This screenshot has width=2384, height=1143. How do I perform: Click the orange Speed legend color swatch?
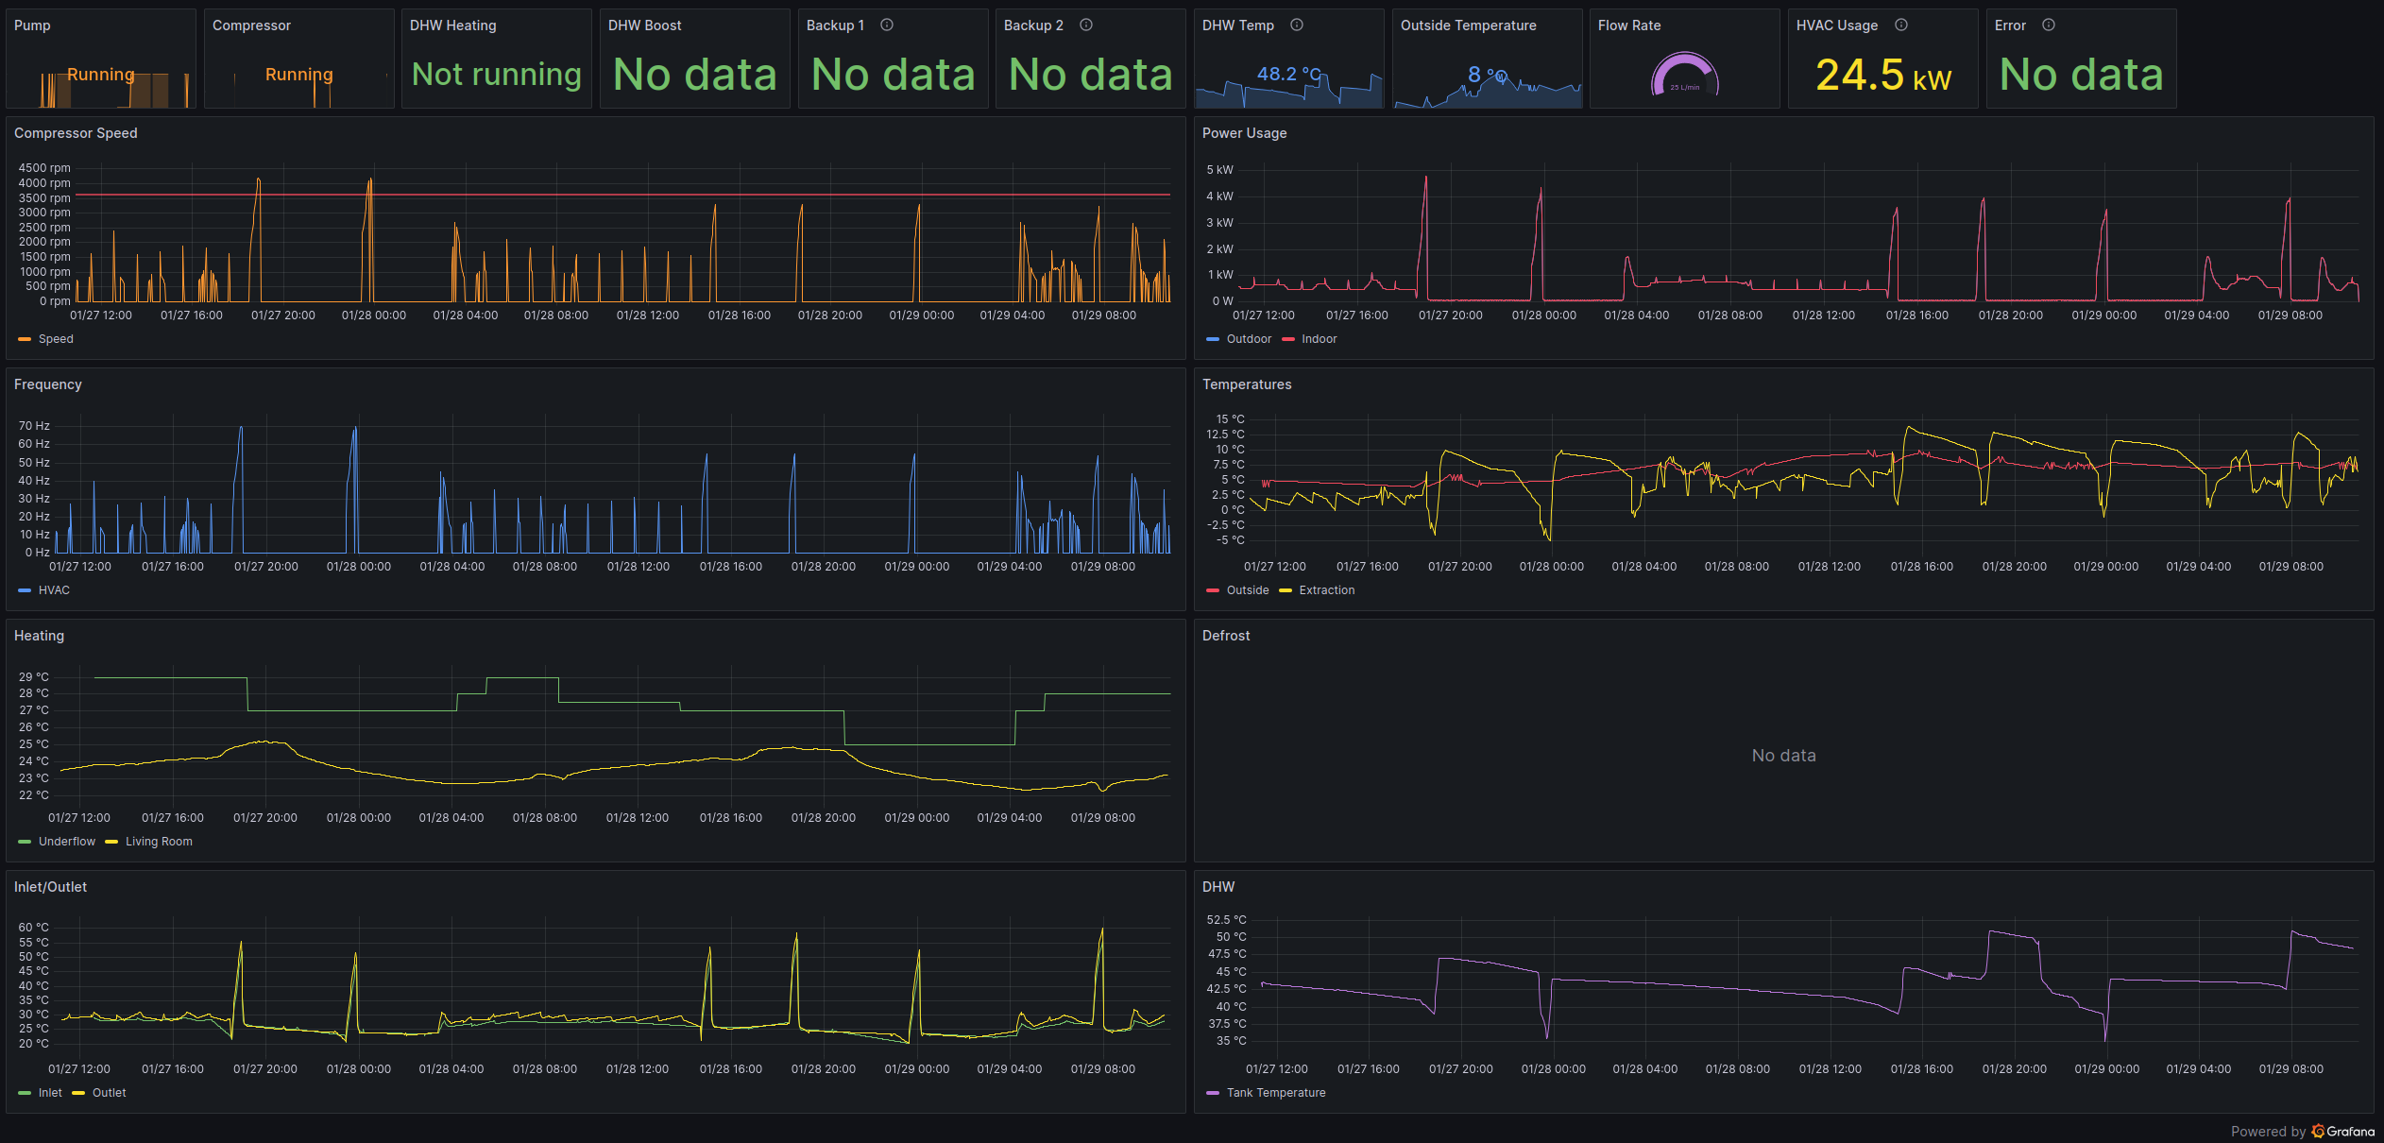tap(25, 339)
